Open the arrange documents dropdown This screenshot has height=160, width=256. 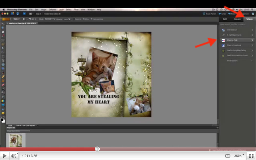click(31, 14)
